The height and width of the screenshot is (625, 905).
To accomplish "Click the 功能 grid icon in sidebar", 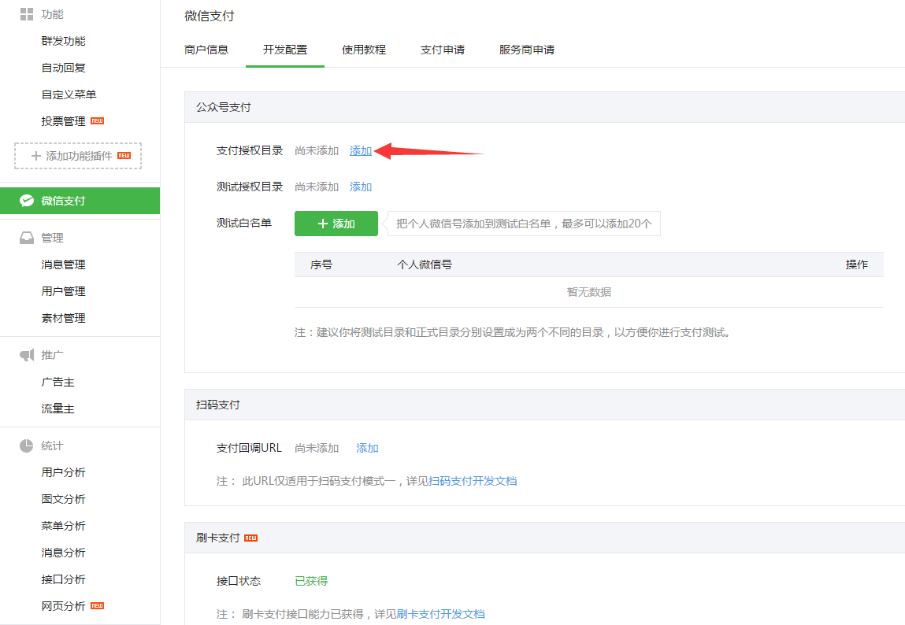I will [x=27, y=14].
